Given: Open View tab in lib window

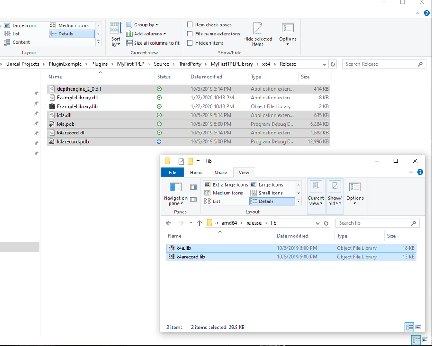Looking at the screenshot, I should (244, 173).
